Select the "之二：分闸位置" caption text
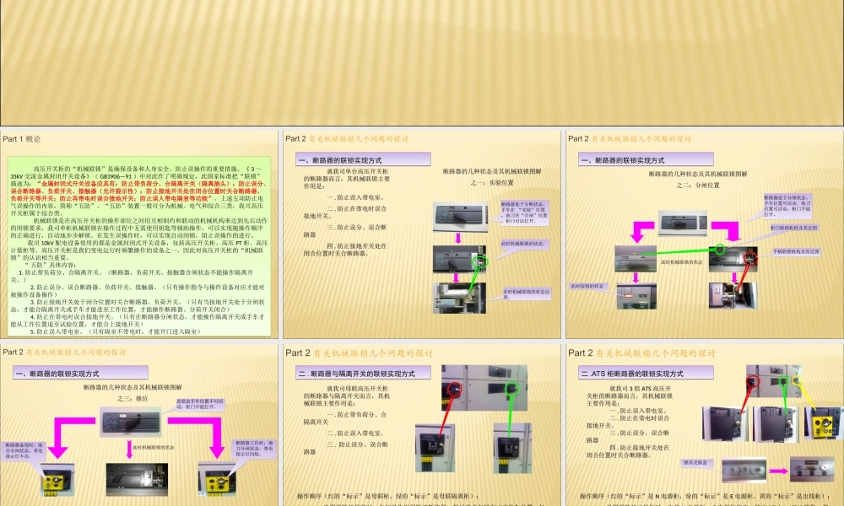844x506 pixels. coord(699,185)
